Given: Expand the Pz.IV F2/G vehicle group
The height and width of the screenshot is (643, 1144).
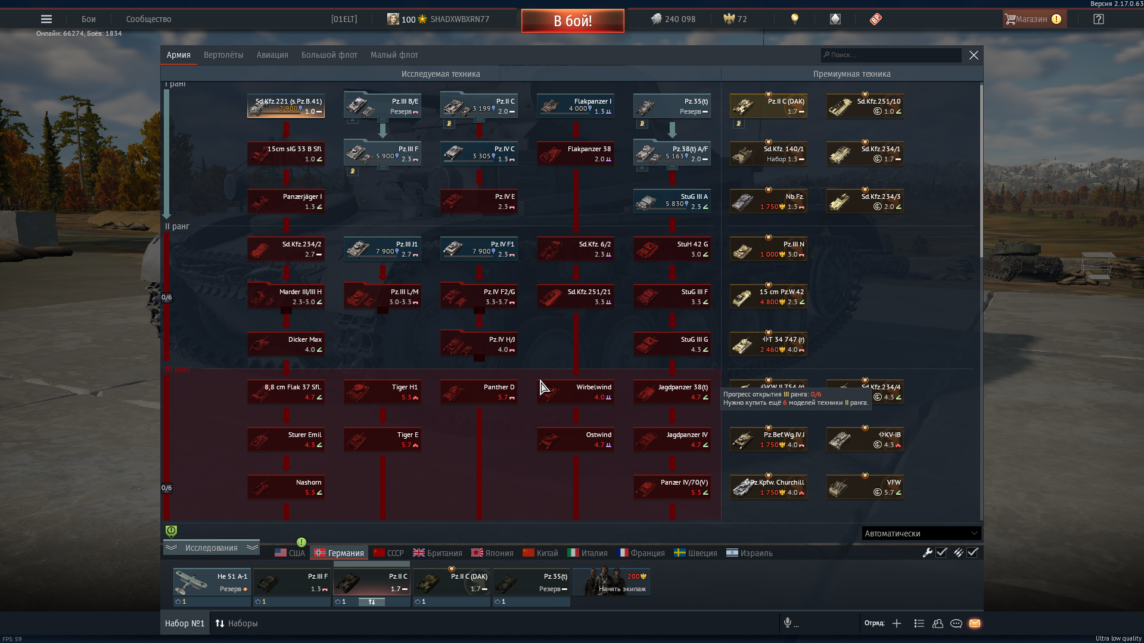Looking at the screenshot, I should tap(479, 311).
